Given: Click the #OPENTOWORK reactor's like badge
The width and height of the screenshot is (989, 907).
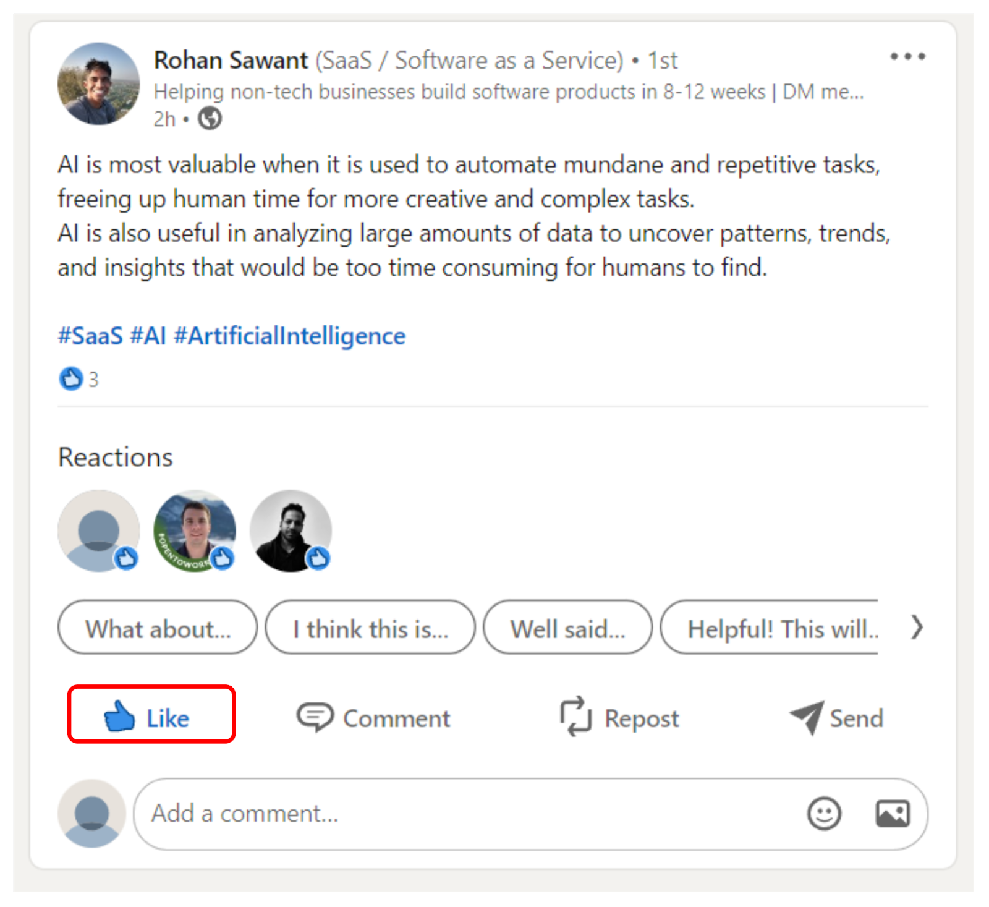Looking at the screenshot, I should coord(221,558).
